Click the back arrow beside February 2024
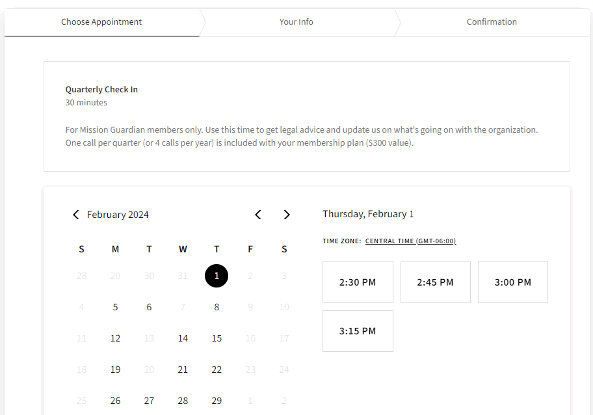593x415 pixels. tap(75, 214)
